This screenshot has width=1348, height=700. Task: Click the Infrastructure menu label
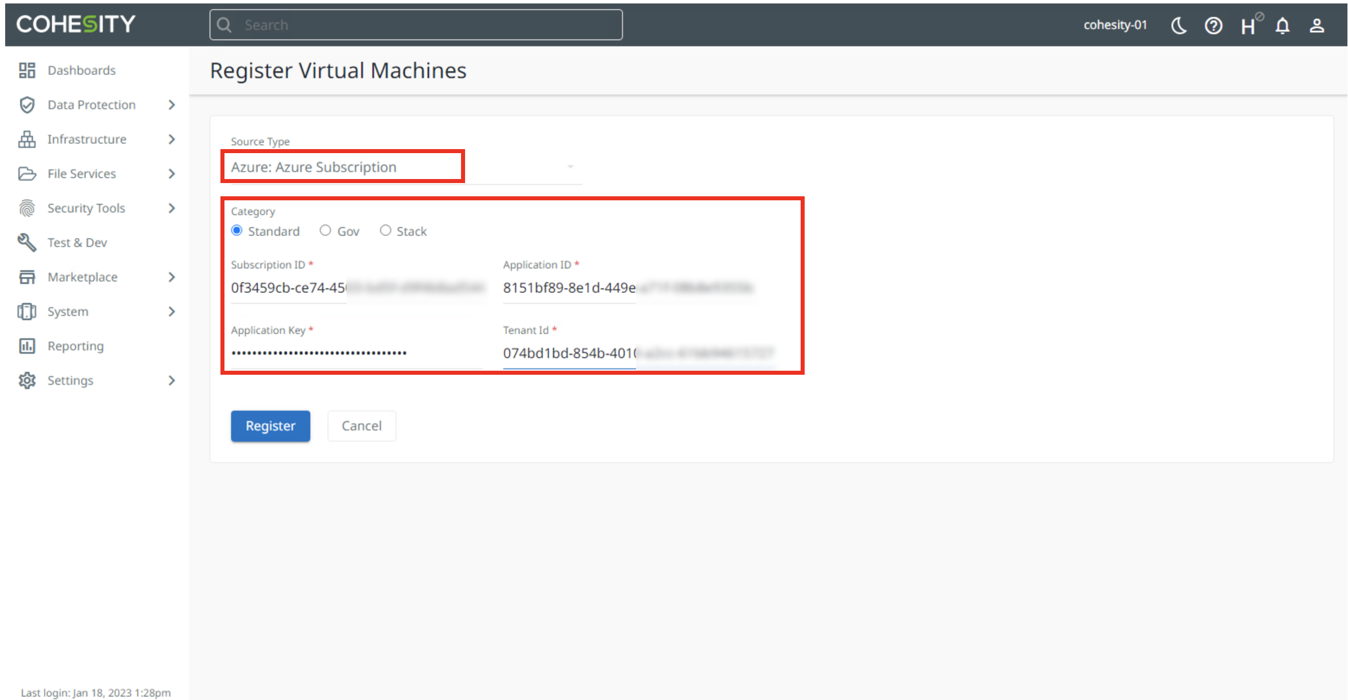87,139
